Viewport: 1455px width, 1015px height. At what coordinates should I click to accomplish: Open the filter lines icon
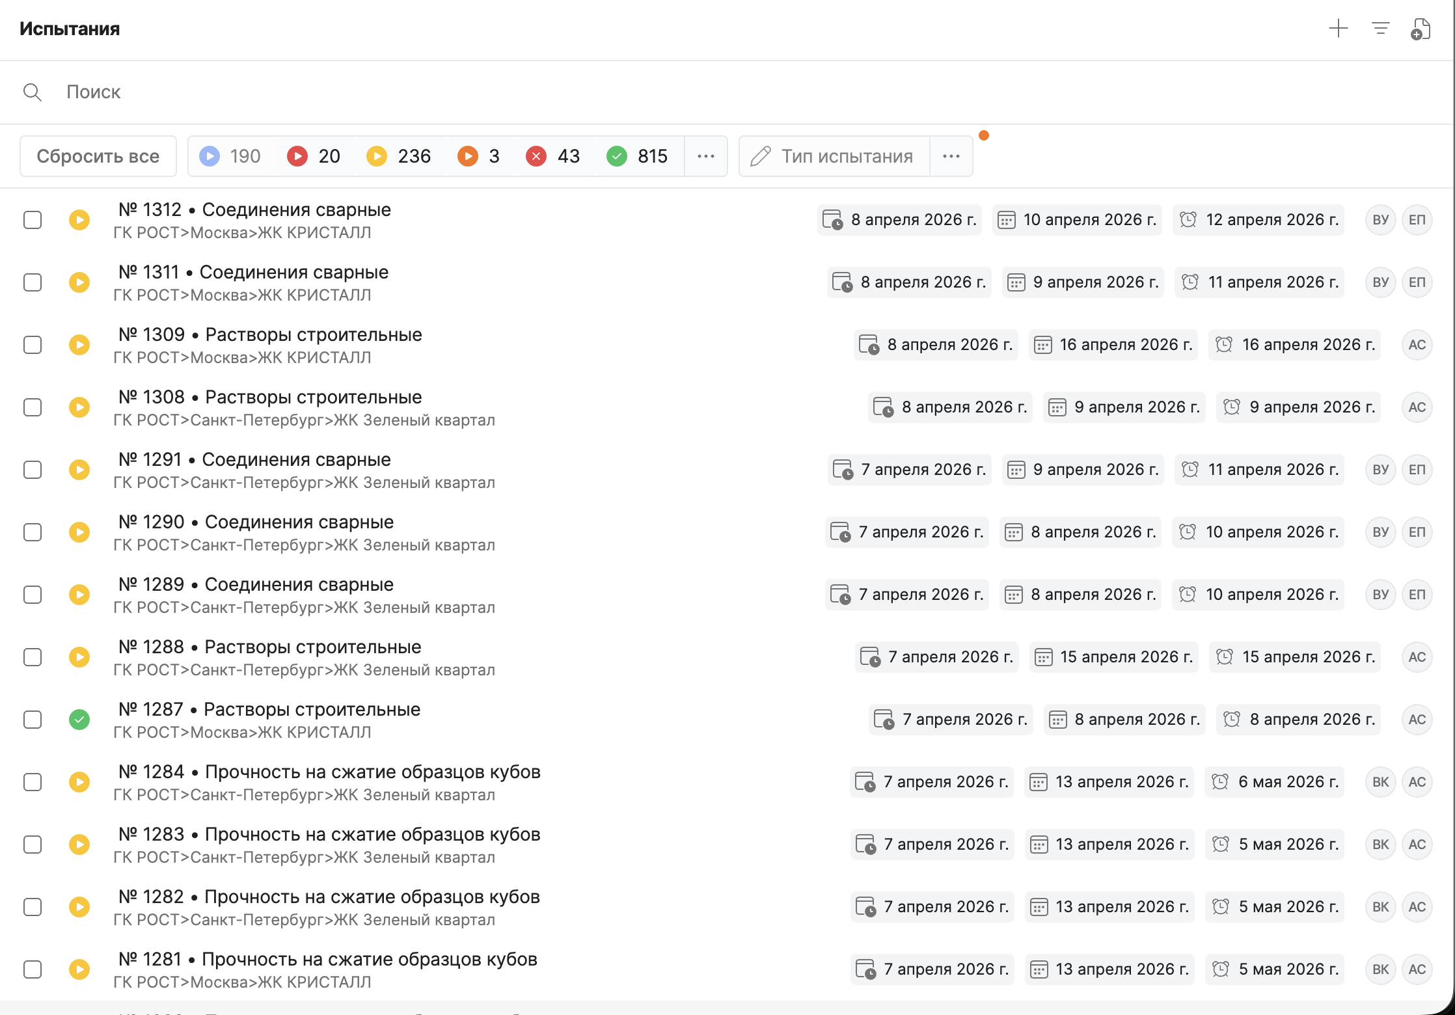click(1380, 29)
